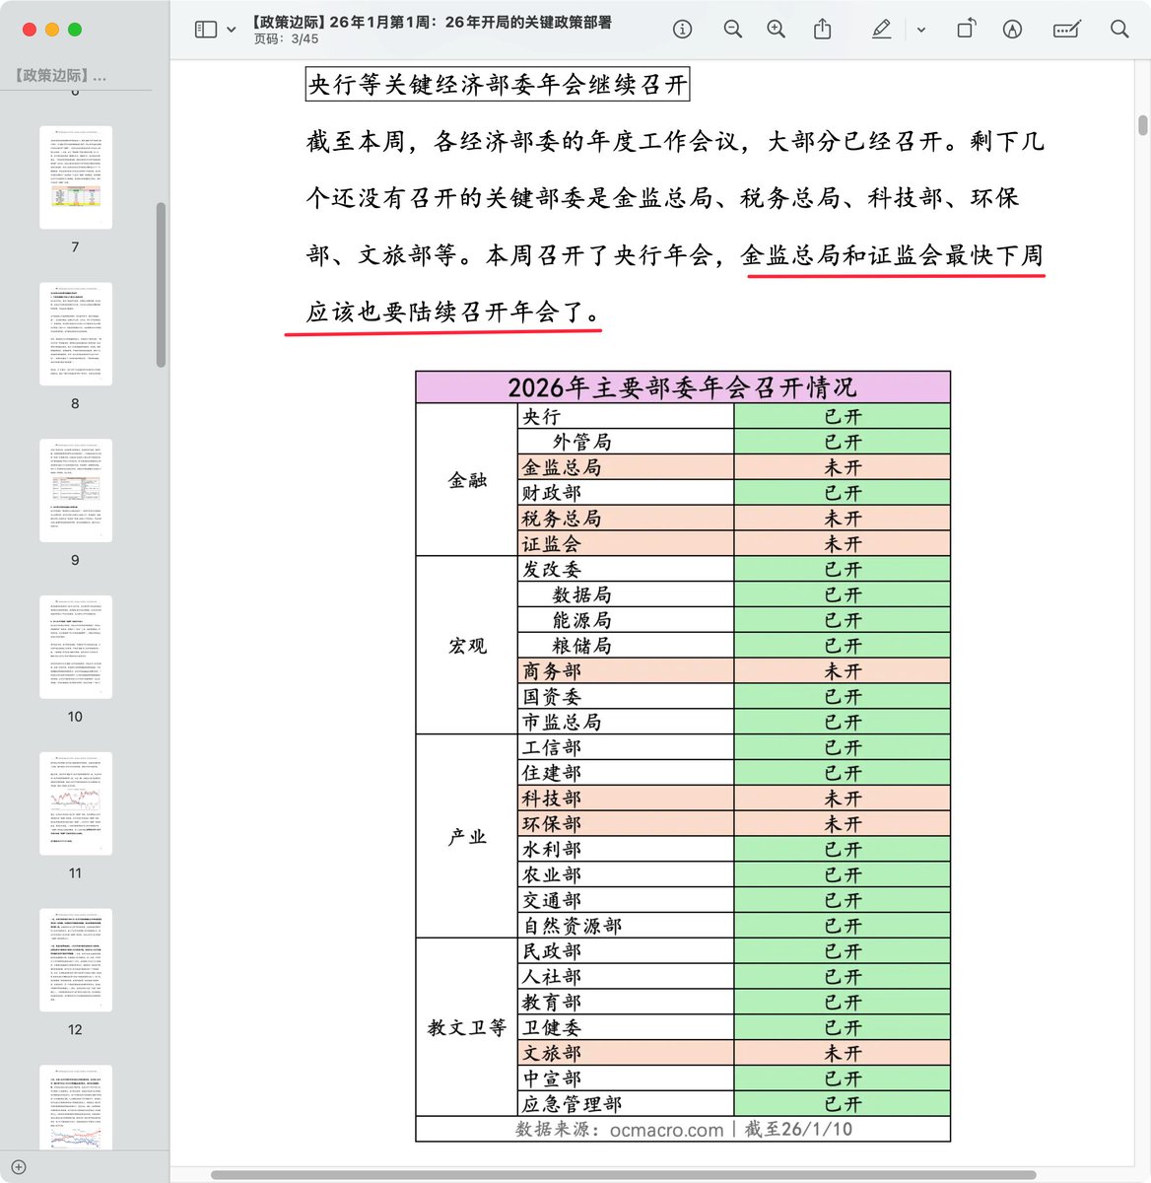The height and width of the screenshot is (1183, 1151).
Task: Click the window title 26年1月第1周
Action: coord(432,22)
